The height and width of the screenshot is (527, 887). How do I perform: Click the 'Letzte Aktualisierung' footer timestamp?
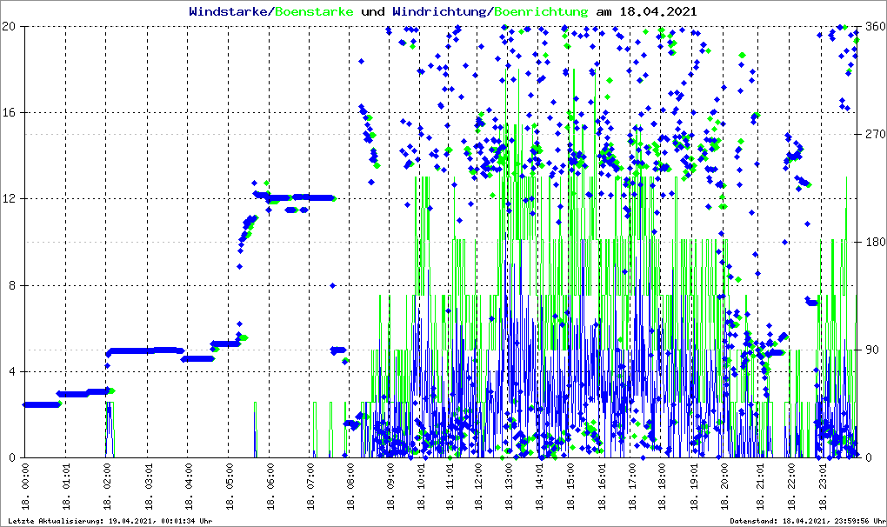click(107, 520)
